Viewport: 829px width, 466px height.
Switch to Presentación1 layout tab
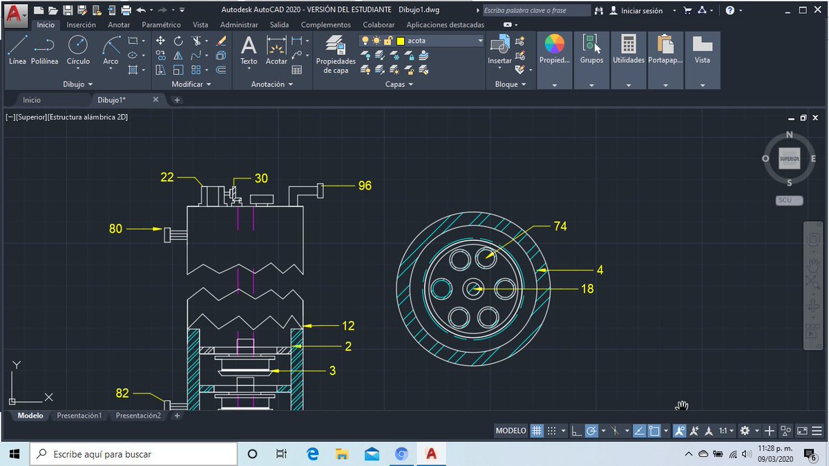tap(79, 416)
